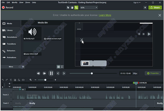Toggle the green Crop mode tool

pyautogui.click(x=76, y=8)
